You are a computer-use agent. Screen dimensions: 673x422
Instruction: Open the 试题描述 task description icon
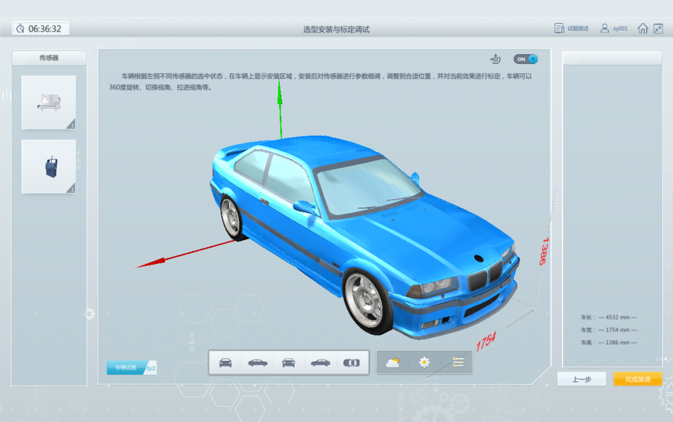[x=559, y=28]
